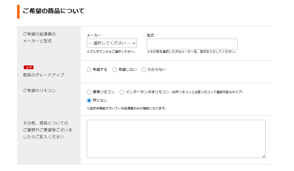Click the ご希望のリモコン row label
Image resolution: width=294 pixels, height=171 pixels.
(x=39, y=91)
